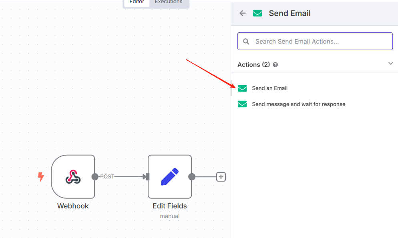The image size is (398, 238).
Task: Click the Webhook node output connector dot
Action: (95, 177)
